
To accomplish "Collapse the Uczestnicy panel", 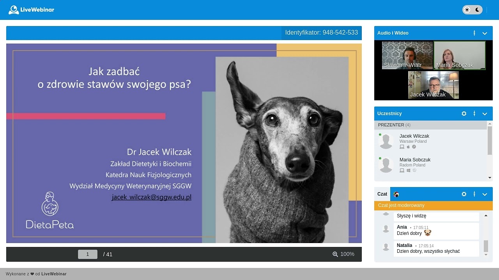I will 485,114.
